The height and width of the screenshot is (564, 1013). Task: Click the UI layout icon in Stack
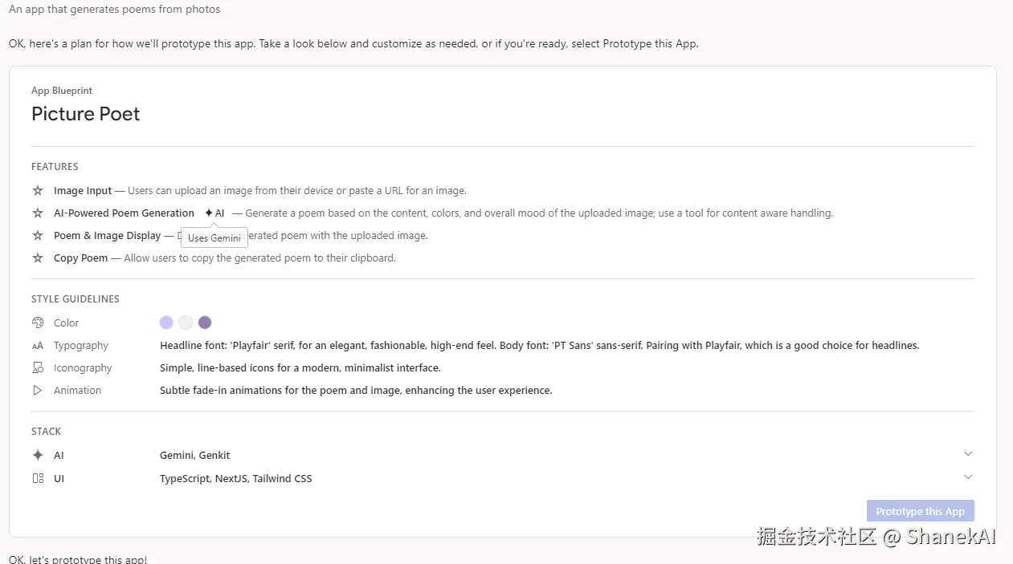coord(38,478)
